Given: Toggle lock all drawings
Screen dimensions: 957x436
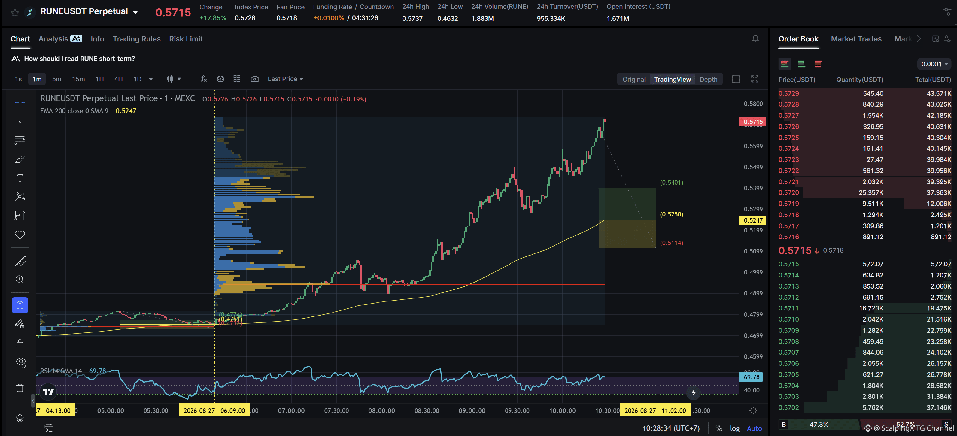Looking at the screenshot, I should [20, 343].
